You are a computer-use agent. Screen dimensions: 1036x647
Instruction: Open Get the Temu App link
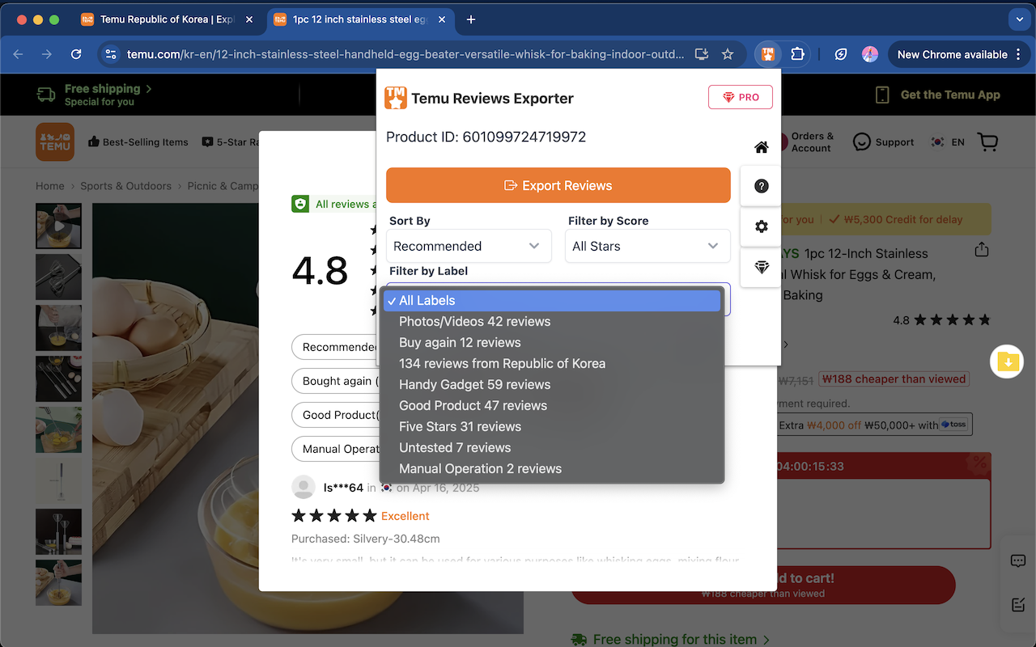coord(938,95)
